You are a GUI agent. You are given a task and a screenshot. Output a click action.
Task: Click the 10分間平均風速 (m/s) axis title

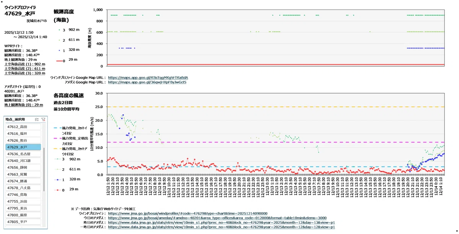92,134
